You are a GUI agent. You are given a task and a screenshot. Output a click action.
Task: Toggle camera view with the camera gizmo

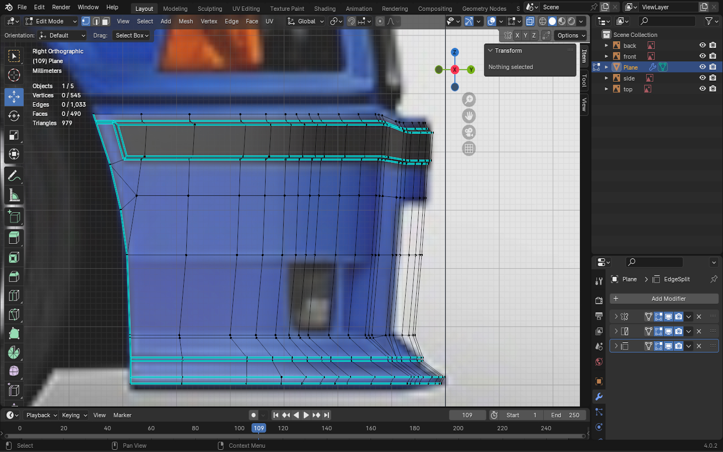click(469, 133)
